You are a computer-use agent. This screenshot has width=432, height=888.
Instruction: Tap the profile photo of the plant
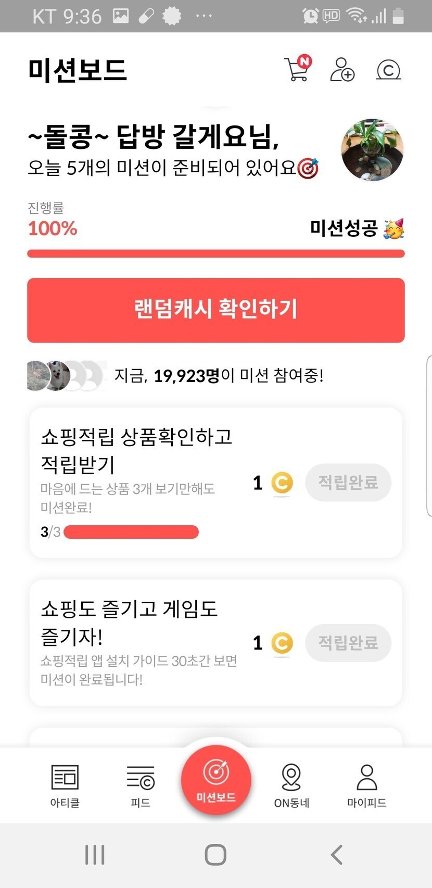point(372,149)
